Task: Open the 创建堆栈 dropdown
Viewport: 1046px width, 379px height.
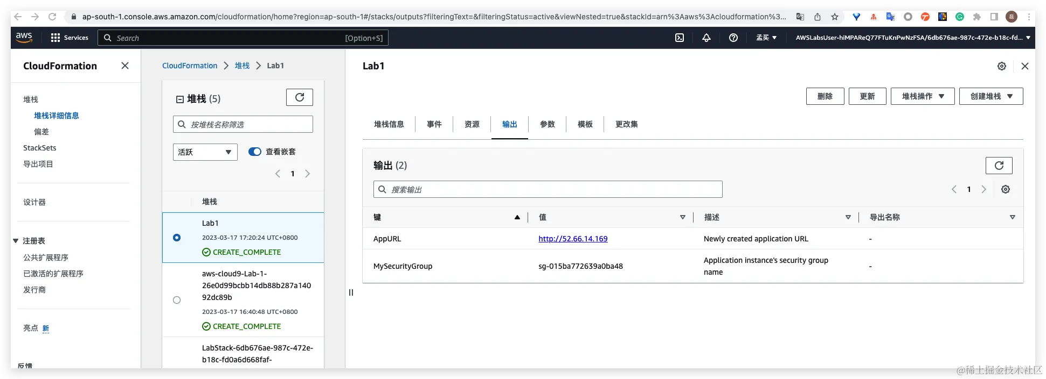Action: [991, 96]
